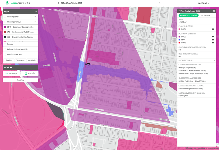This screenshot has width=219, height=150.
Task: Click the DDO2 purple overlay swatch
Action: pyautogui.click(x=179, y=37)
